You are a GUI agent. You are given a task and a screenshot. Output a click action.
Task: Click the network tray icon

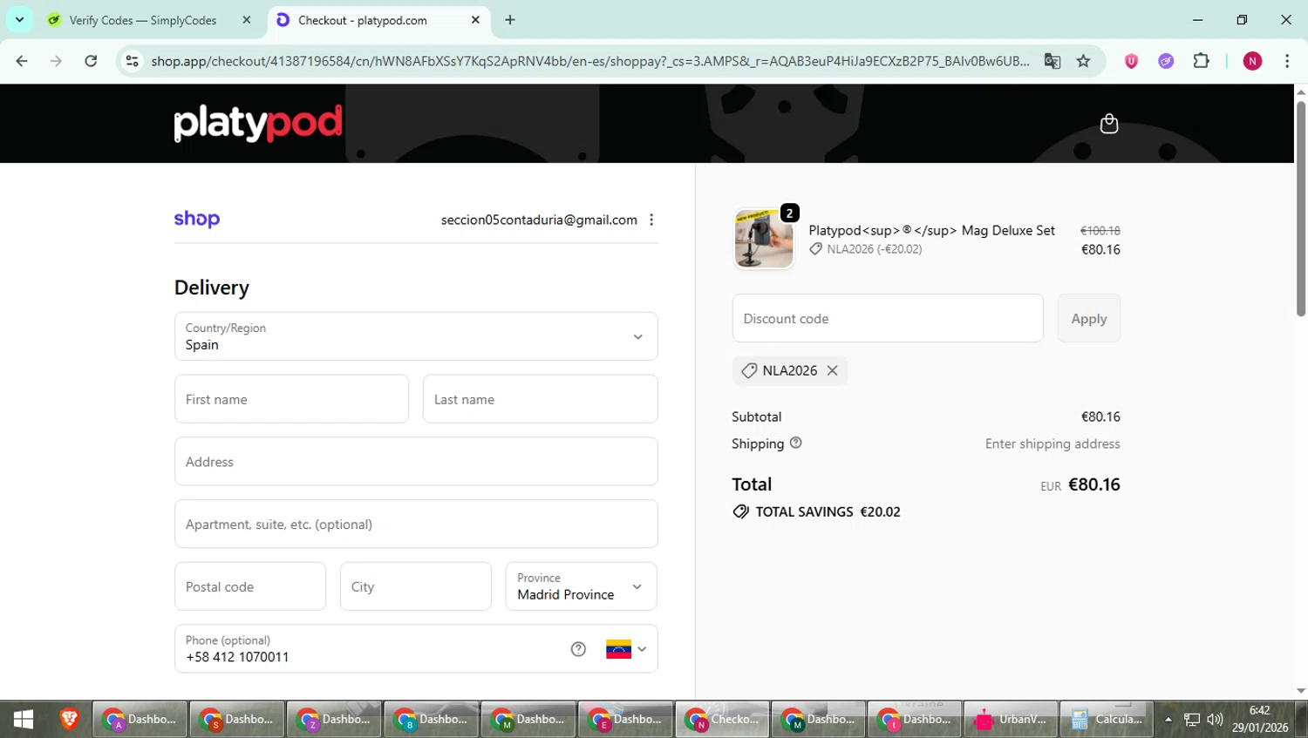tap(1192, 720)
